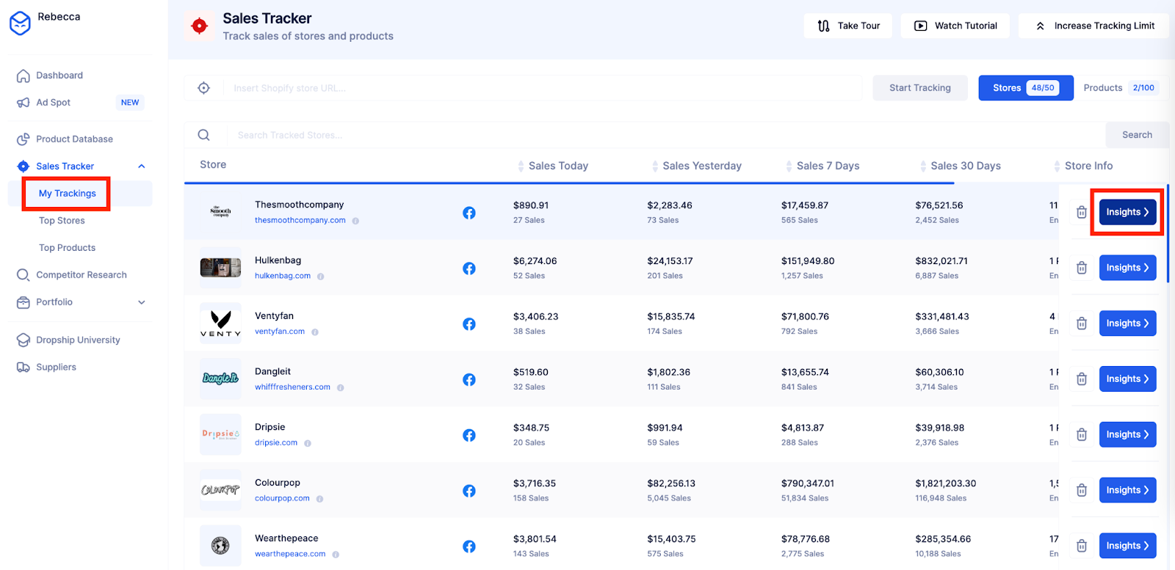Click the info icon next to hulkenbag.com
Screen dimensions: 1175x570
(321, 277)
